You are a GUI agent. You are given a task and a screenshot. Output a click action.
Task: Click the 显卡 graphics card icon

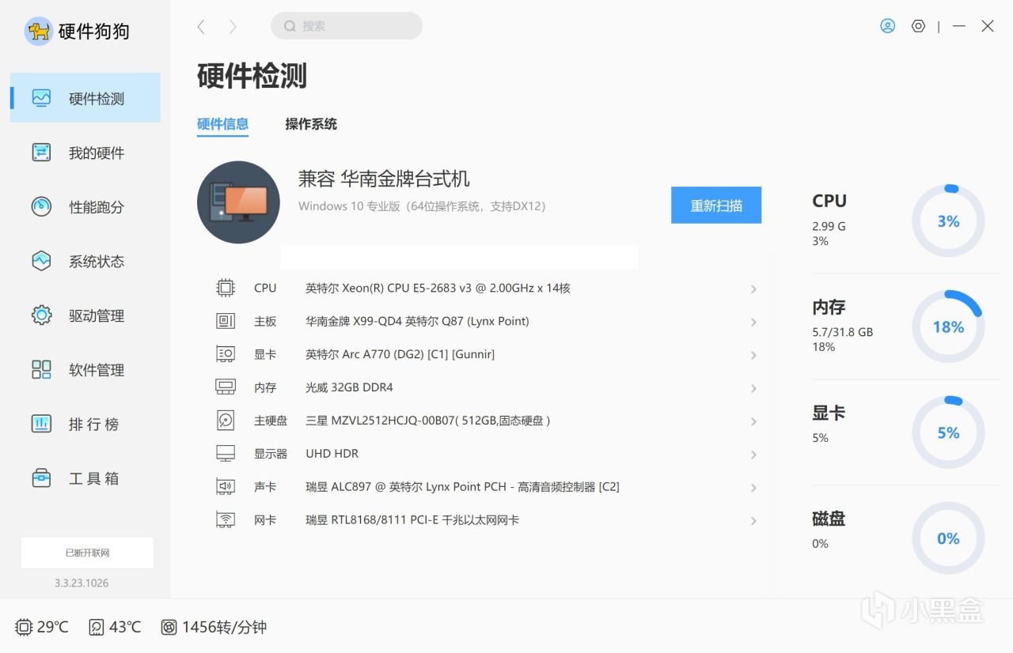coord(226,354)
